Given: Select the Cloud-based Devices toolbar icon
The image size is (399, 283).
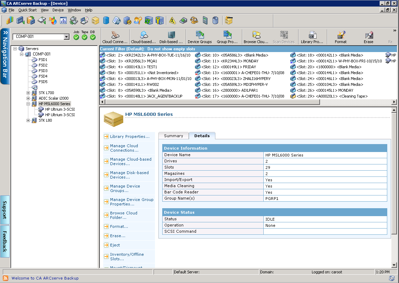Looking at the screenshot, I should click(x=143, y=37).
